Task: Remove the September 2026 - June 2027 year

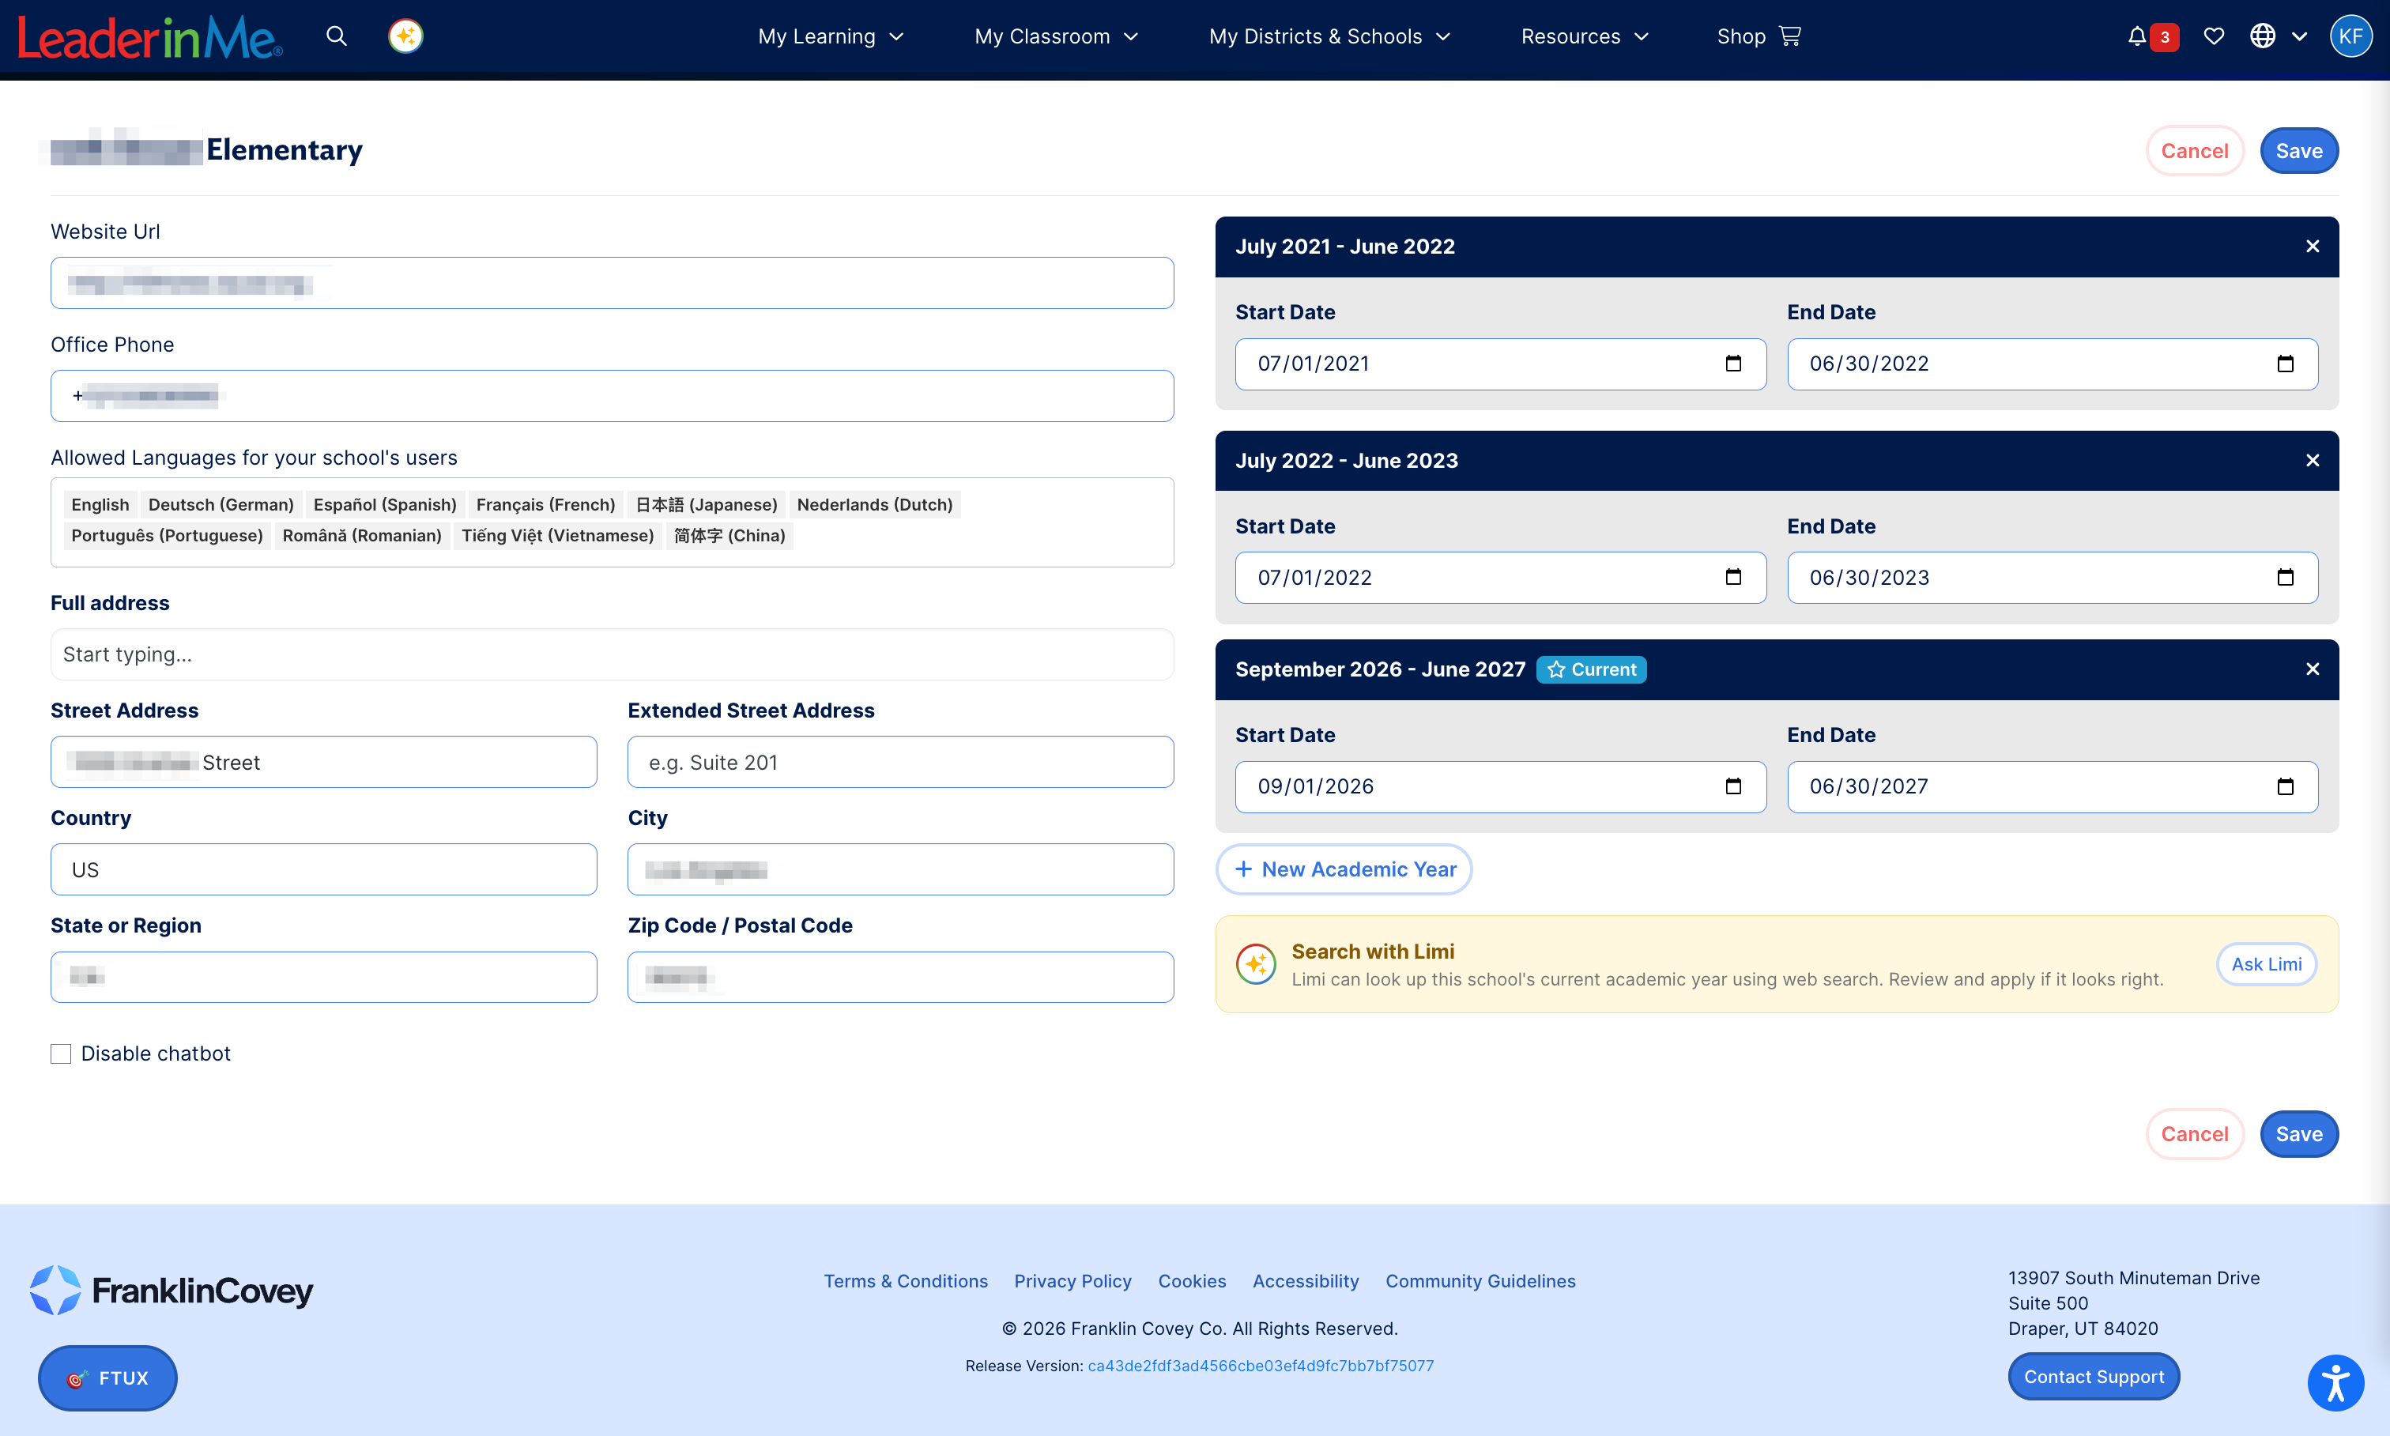Action: tap(2313, 669)
